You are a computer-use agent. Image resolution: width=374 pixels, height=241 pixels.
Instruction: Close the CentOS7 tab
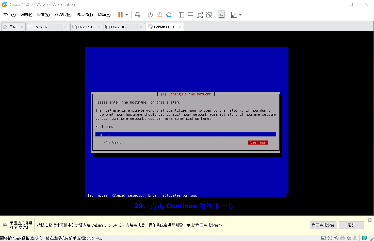click(x=65, y=27)
